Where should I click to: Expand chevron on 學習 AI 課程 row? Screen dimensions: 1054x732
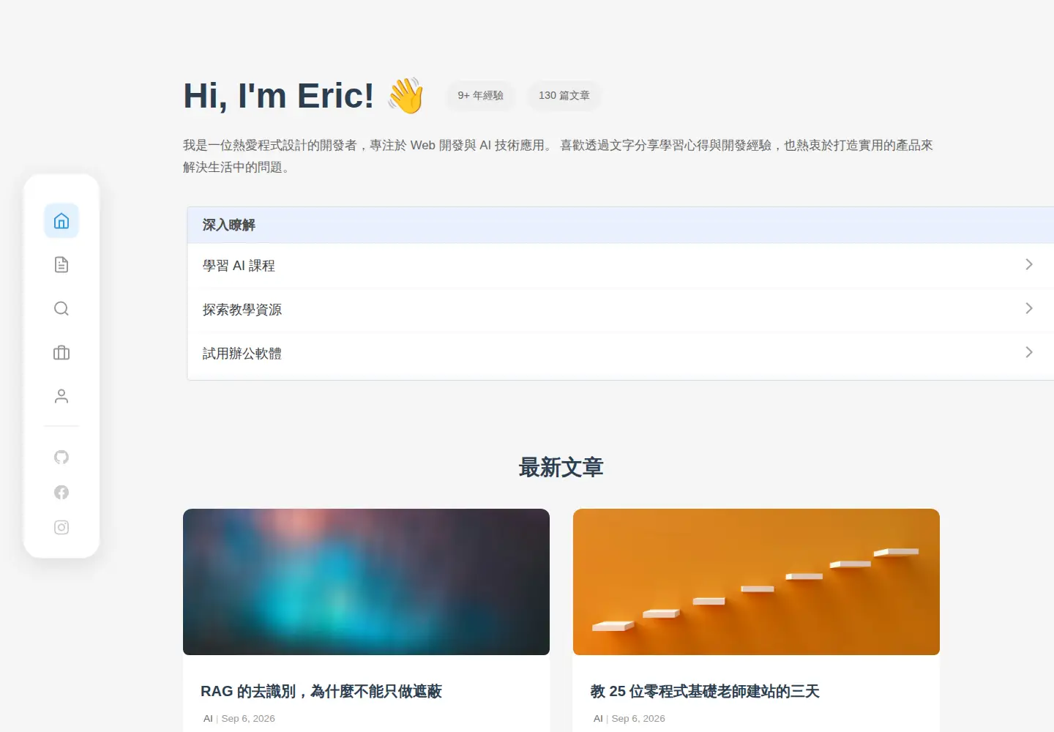[x=1029, y=264]
